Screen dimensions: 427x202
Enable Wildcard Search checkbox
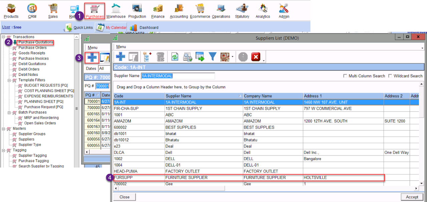click(390, 76)
